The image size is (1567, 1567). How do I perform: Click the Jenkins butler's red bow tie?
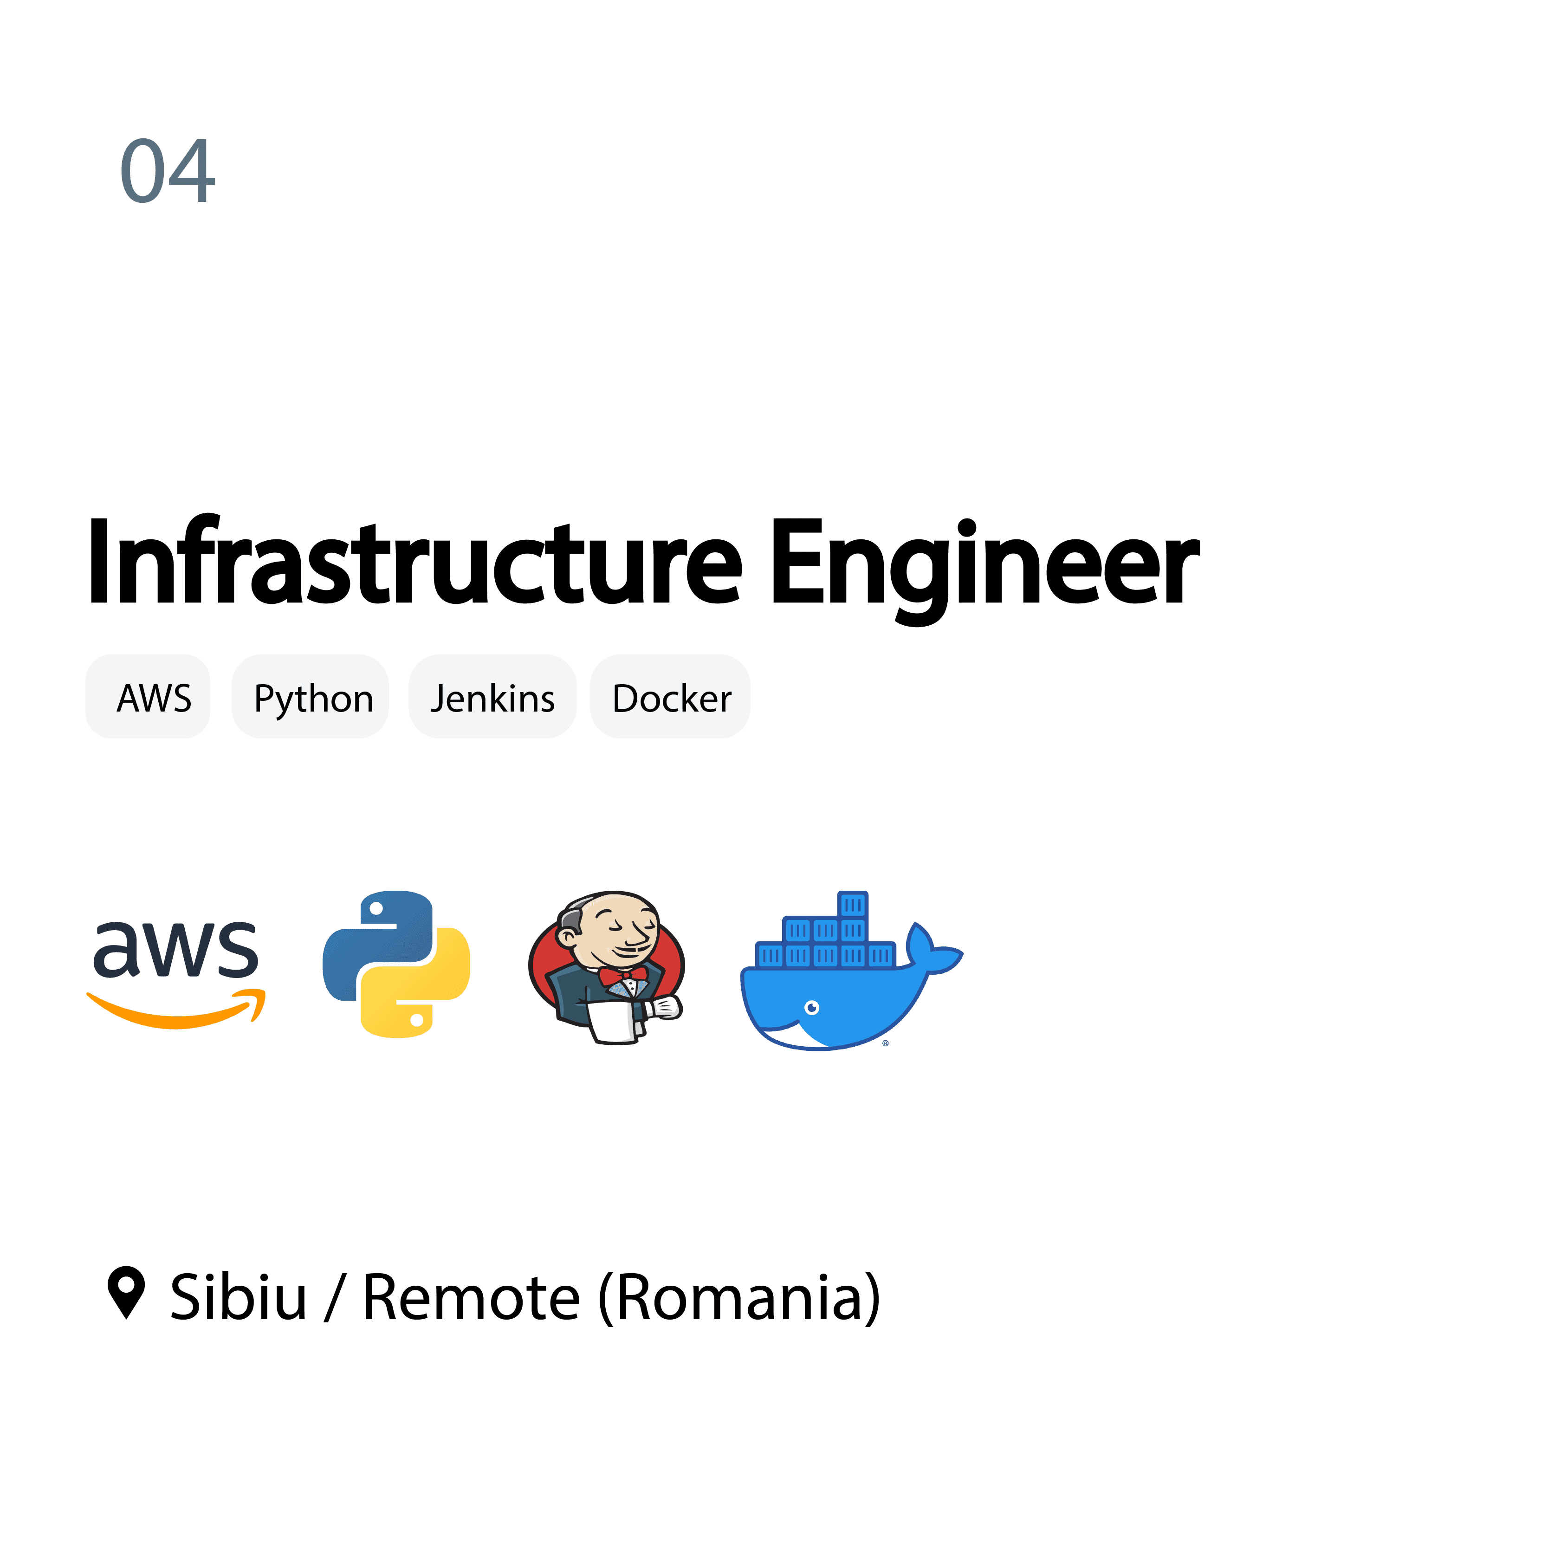[x=623, y=974]
